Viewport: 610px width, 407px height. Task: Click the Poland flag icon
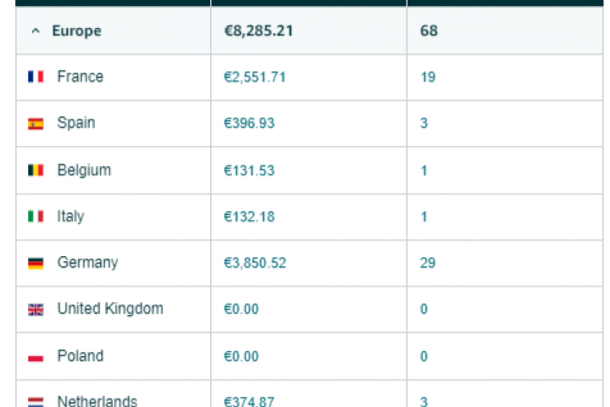click(36, 356)
